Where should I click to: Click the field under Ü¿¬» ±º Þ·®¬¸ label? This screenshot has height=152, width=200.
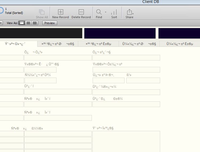(108, 81)
